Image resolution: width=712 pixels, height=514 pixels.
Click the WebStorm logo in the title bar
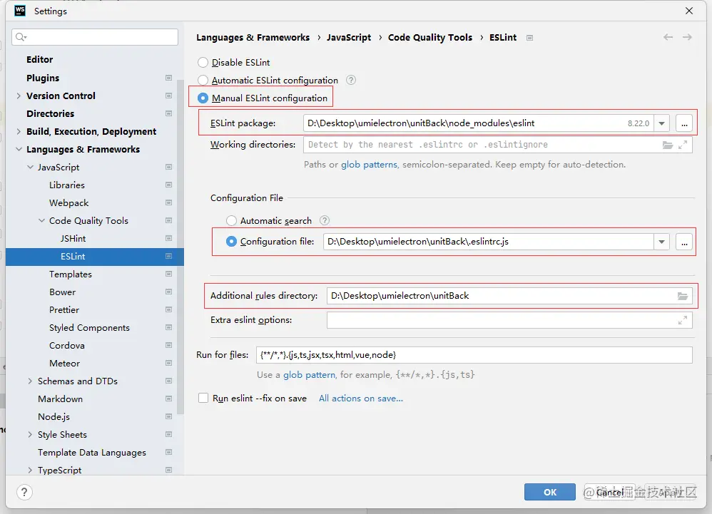(19, 11)
